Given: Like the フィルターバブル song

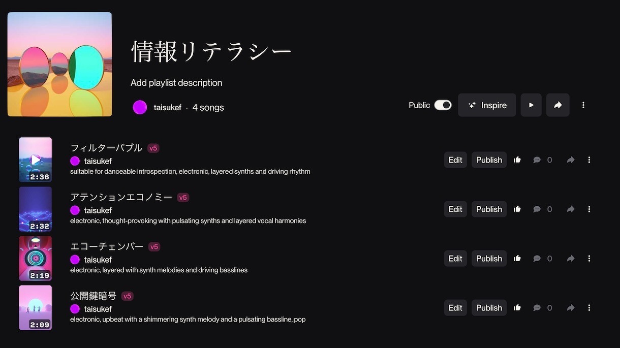Looking at the screenshot, I should (517, 160).
